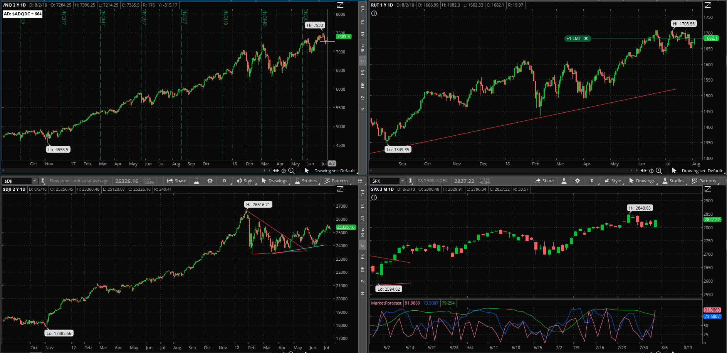Viewport: 727px width, 353px height.
Task: Click the flask icon in the $DJI toolbar
Action: [196, 181]
